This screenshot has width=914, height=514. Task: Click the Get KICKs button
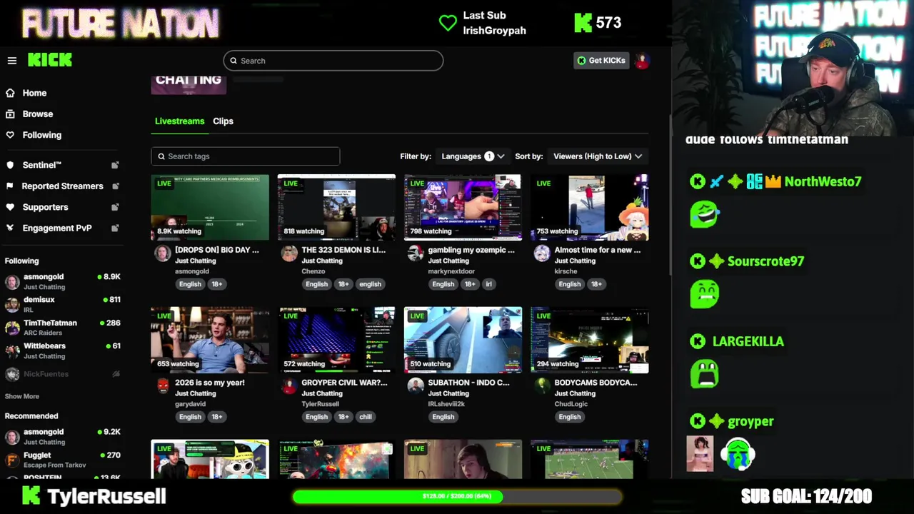(x=601, y=61)
